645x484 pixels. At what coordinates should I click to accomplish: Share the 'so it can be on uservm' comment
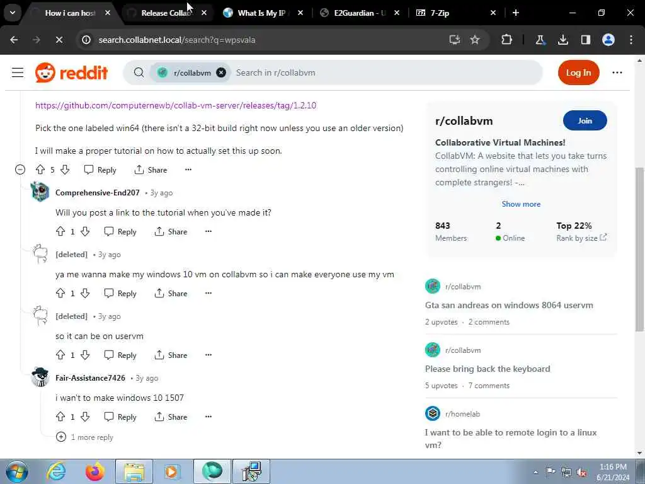(171, 355)
